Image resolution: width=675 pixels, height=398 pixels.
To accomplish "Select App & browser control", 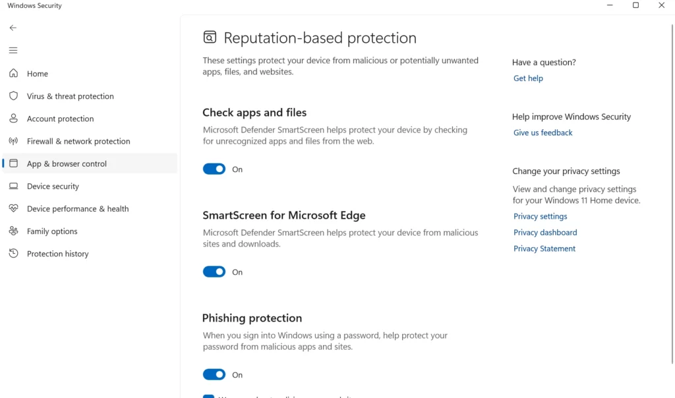I will coord(90,163).
